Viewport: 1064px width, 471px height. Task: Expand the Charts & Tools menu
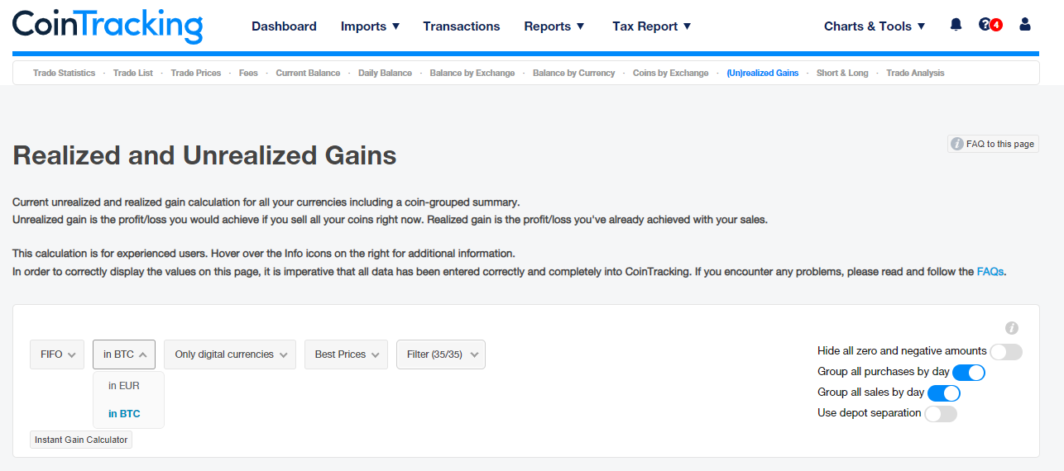pyautogui.click(x=875, y=26)
